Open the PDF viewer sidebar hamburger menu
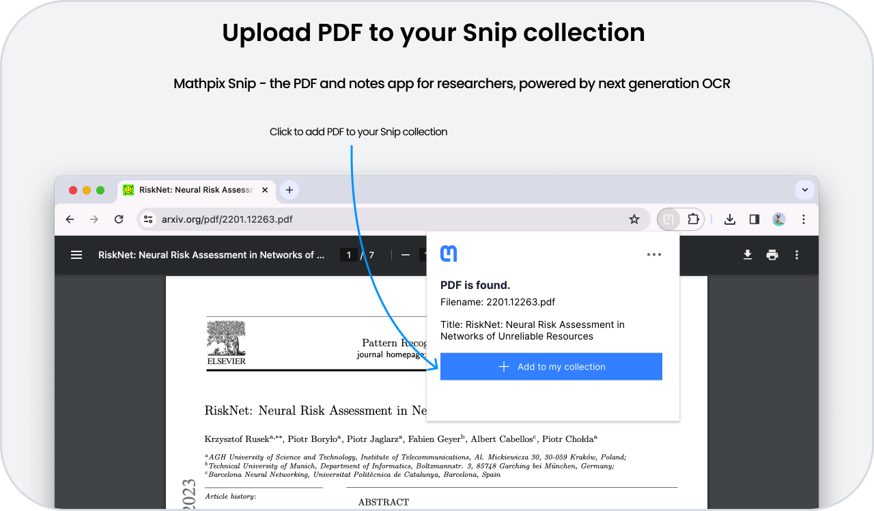874x511 pixels. click(x=76, y=255)
